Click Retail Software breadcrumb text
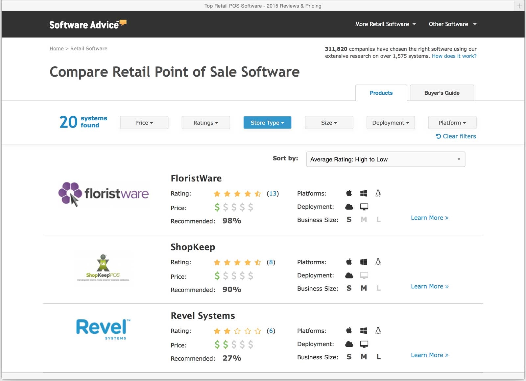The height and width of the screenshot is (381, 526). [x=89, y=48]
